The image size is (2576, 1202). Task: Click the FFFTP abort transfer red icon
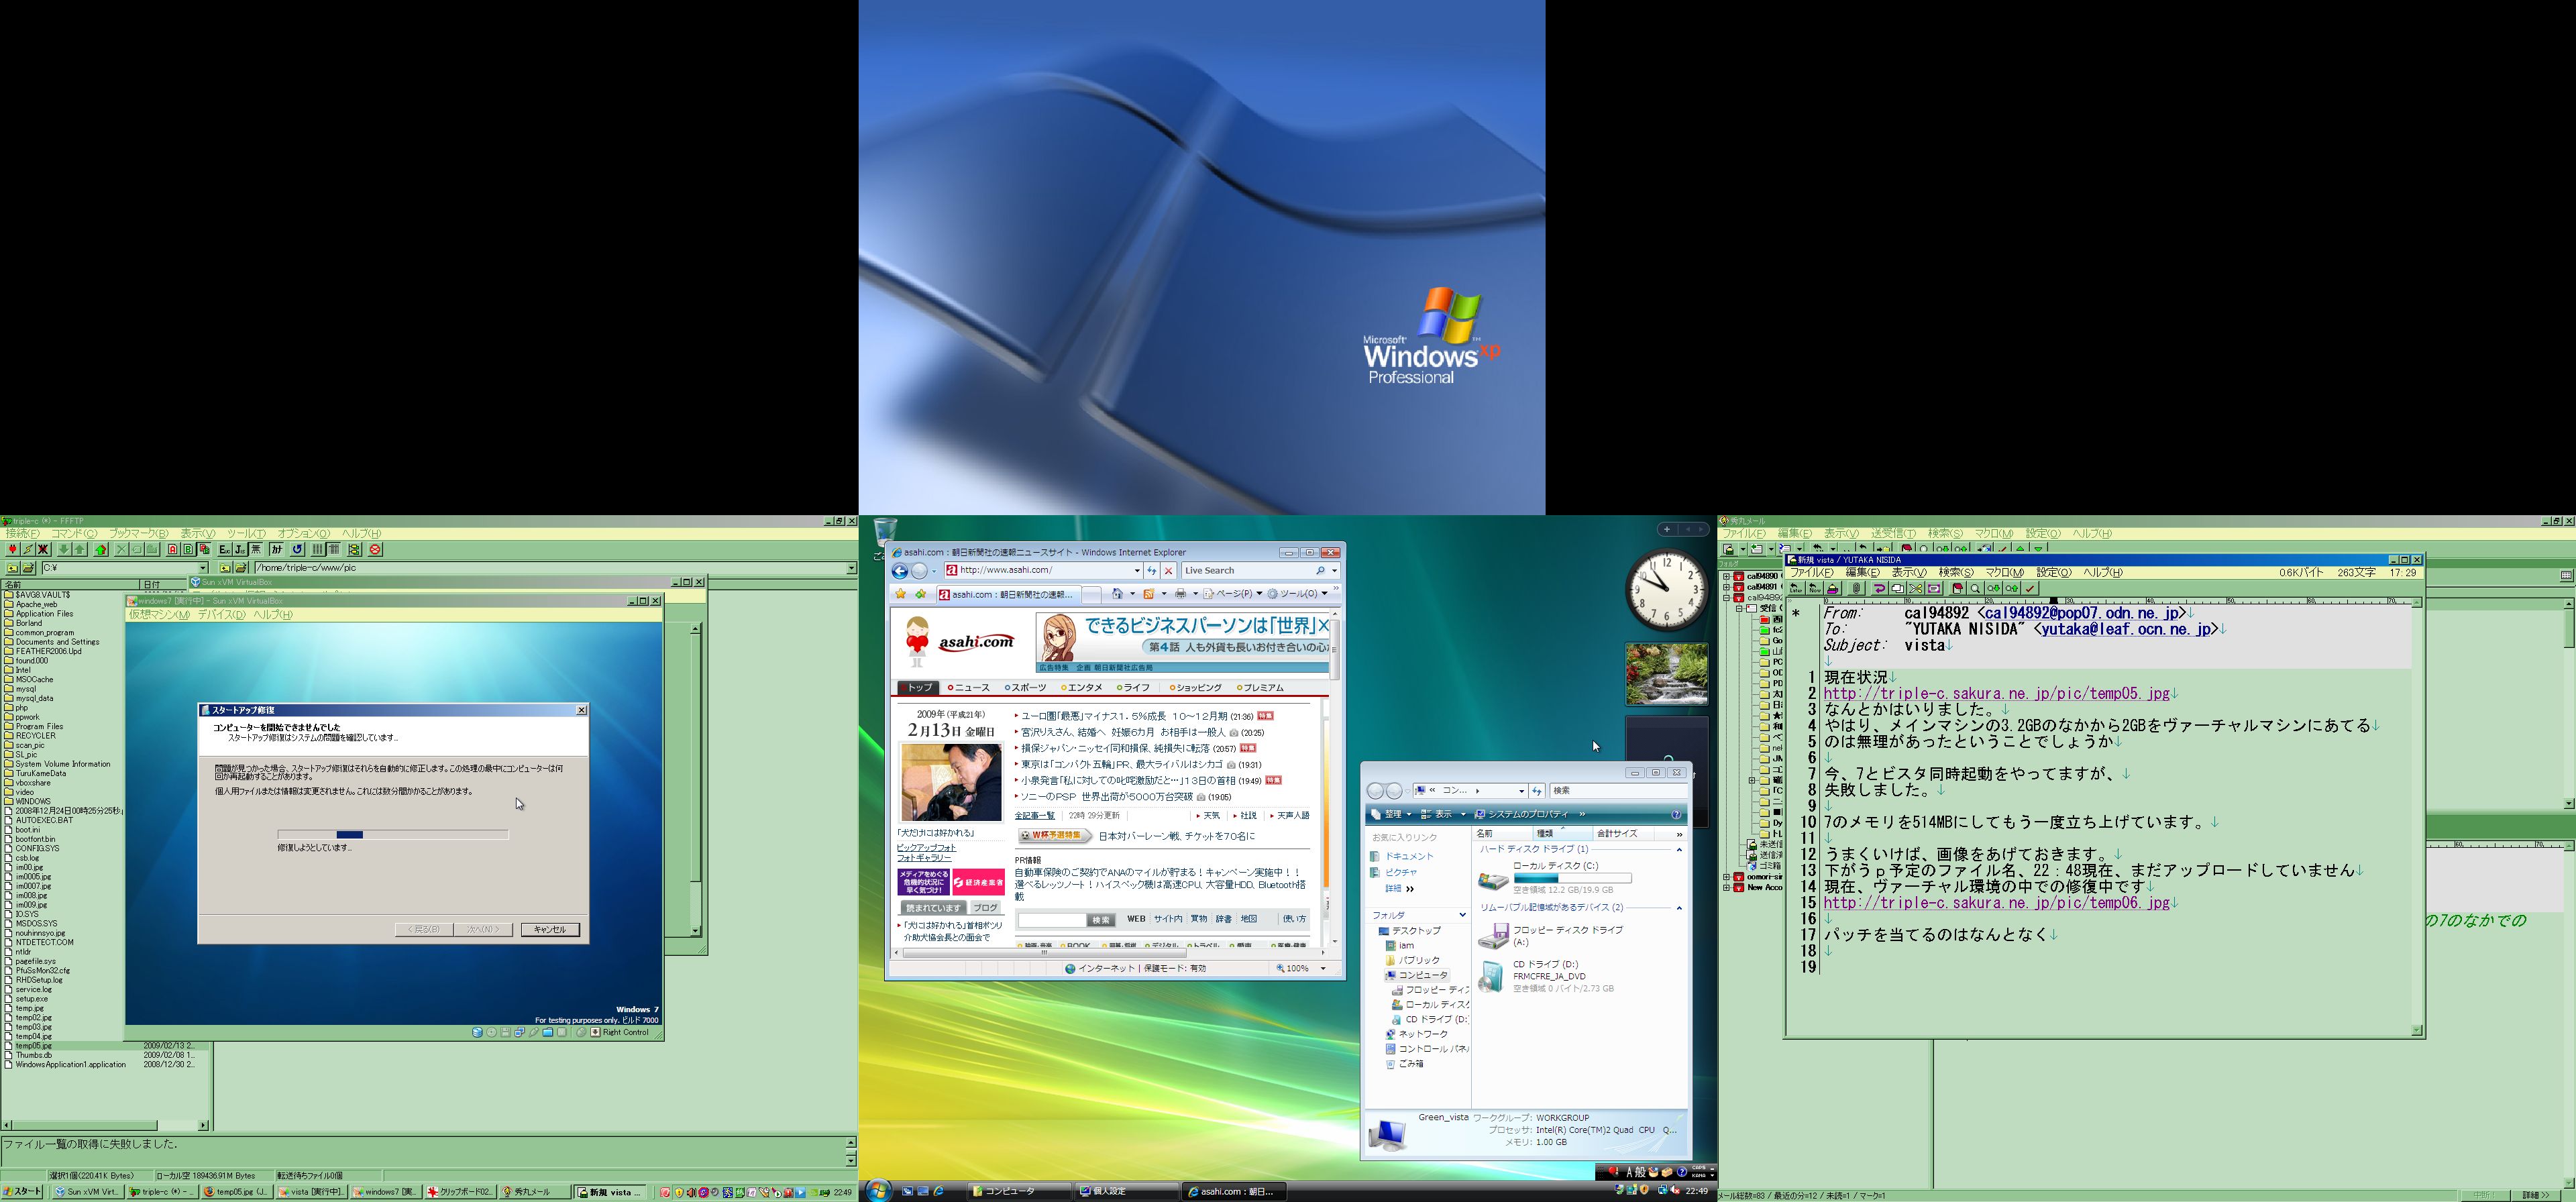tap(376, 549)
